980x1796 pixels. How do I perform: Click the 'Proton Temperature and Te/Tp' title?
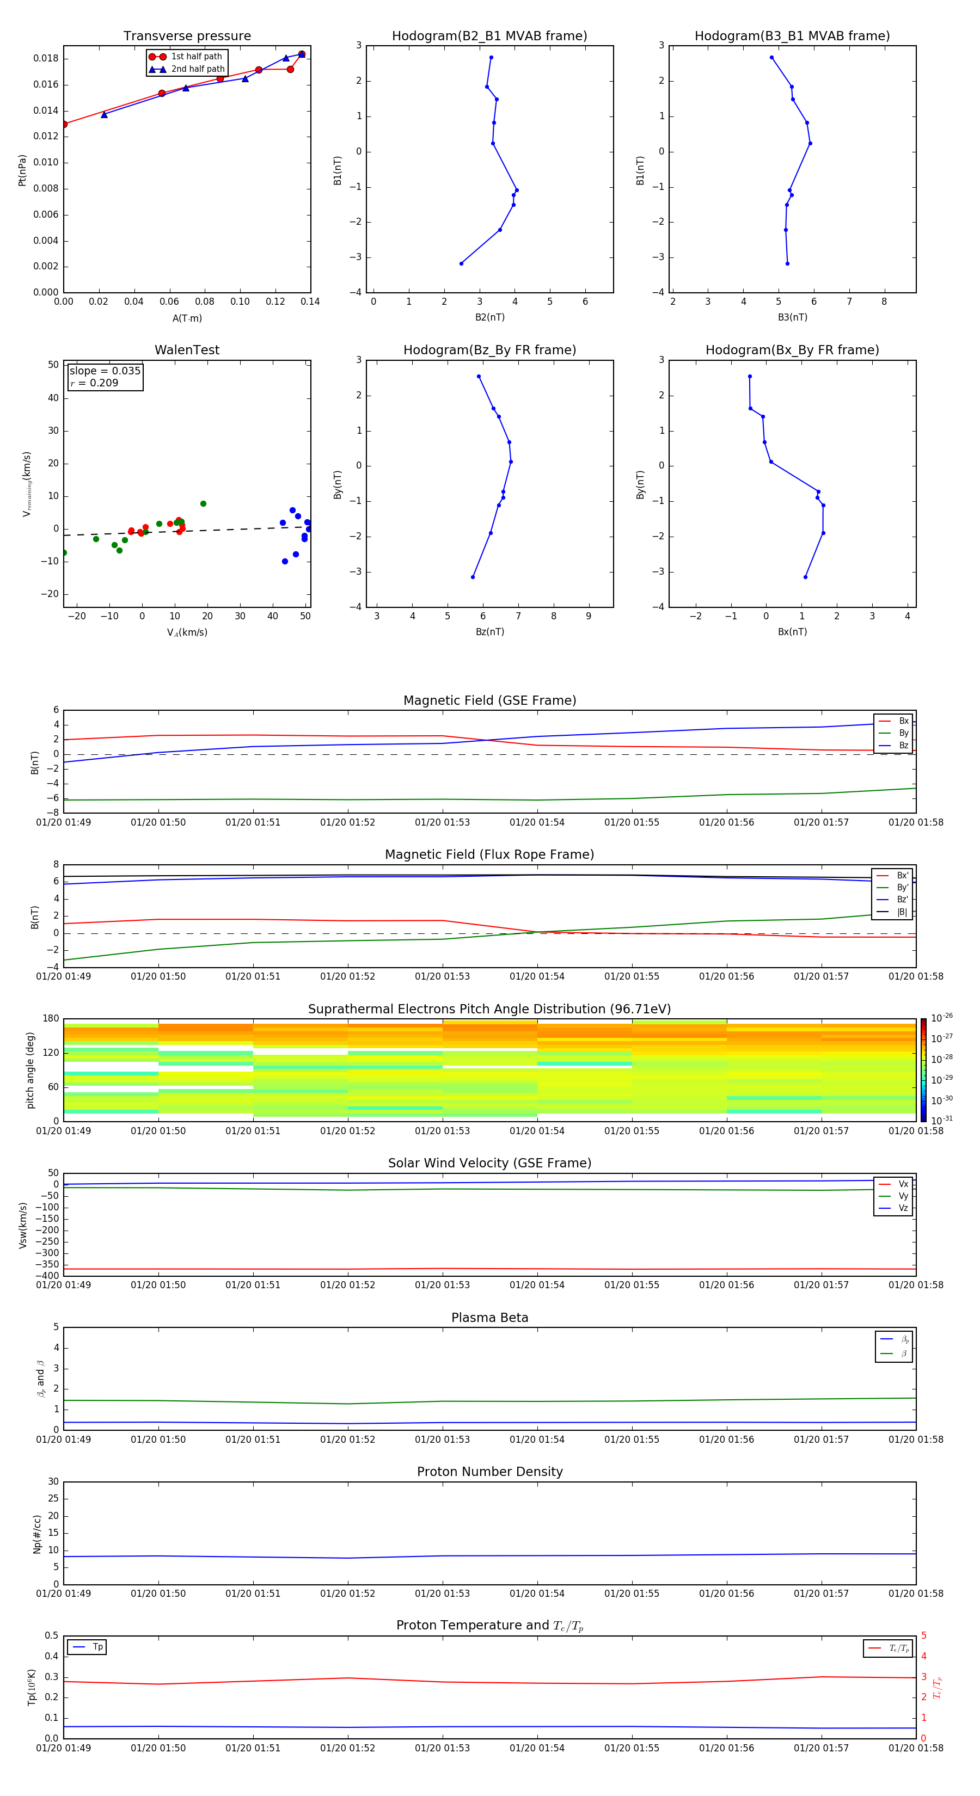[x=489, y=1626]
